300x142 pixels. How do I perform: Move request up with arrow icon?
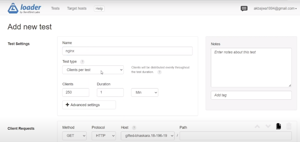pos(257,126)
